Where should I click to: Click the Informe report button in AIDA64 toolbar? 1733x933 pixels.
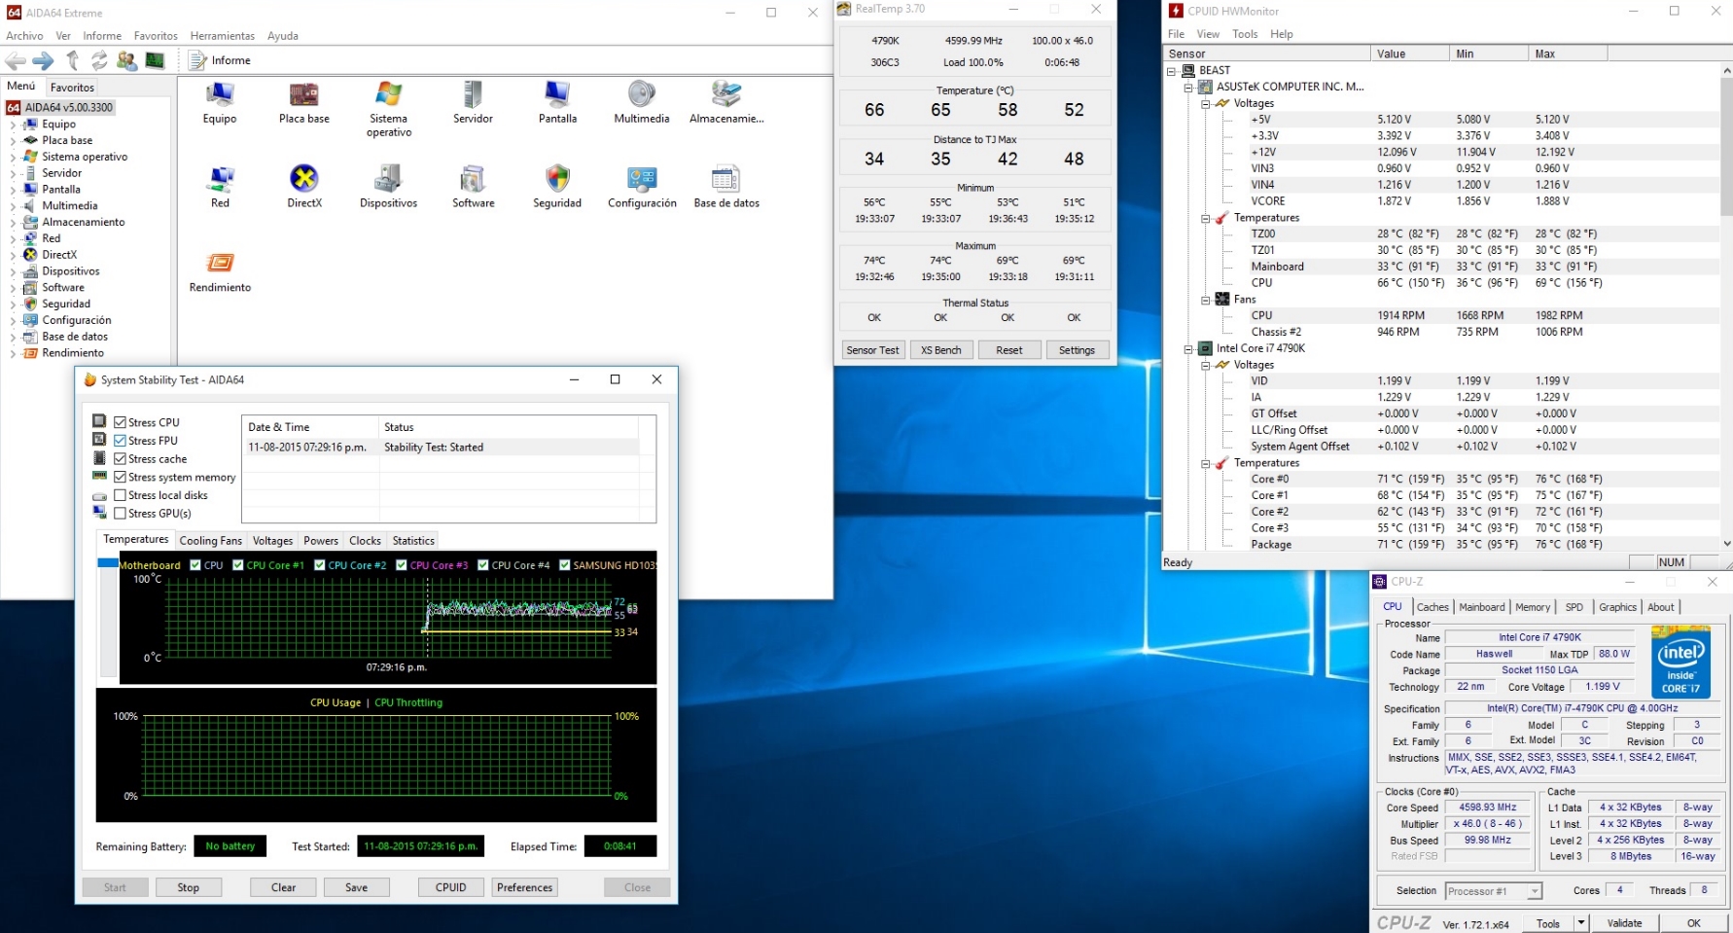(220, 60)
